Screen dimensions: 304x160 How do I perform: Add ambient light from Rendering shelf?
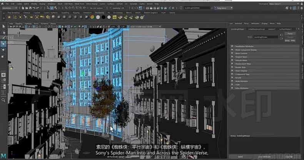tap(9, 17)
